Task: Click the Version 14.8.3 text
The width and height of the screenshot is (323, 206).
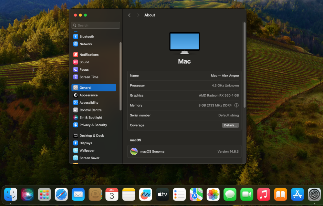Action: click(x=228, y=151)
